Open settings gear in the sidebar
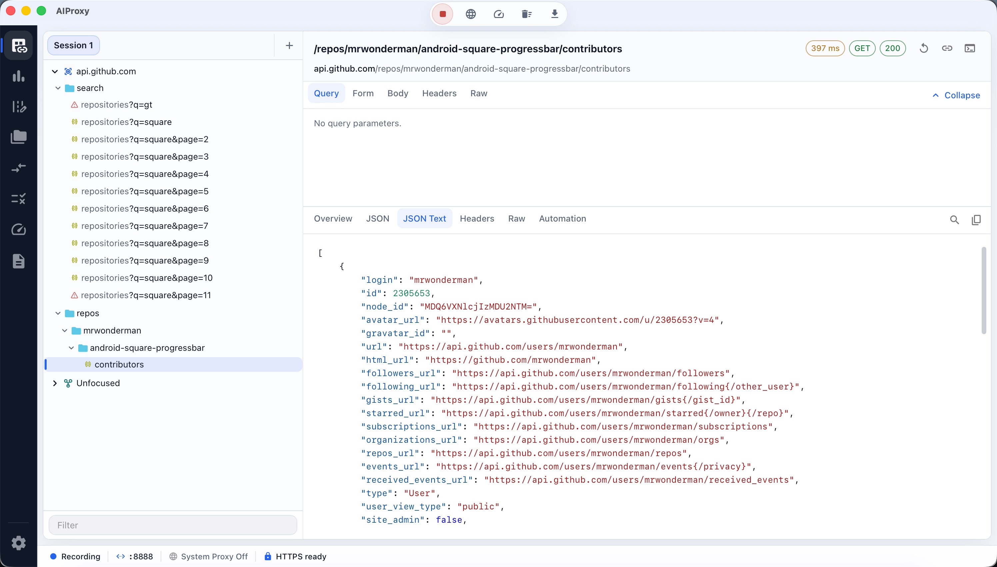 [19, 543]
